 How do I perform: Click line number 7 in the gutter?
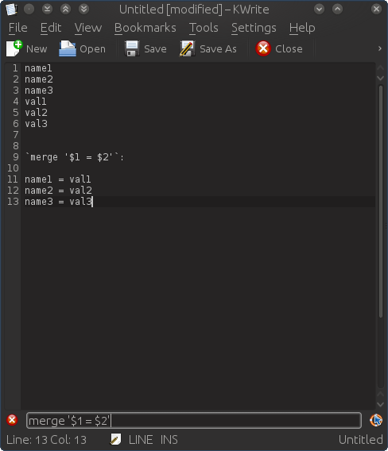pyautogui.click(x=16, y=135)
